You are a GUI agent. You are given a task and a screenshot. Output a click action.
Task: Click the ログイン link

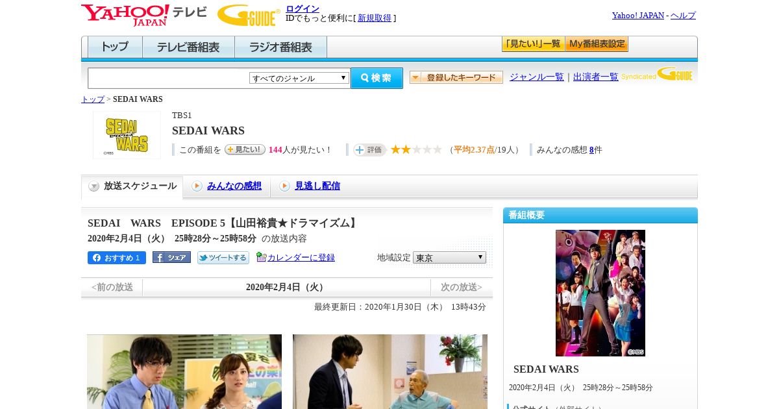303,8
